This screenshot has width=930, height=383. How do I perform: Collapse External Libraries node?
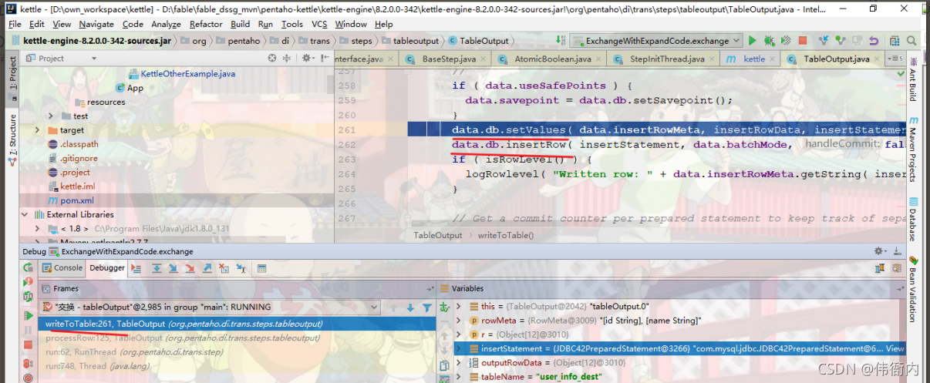click(x=25, y=214)
